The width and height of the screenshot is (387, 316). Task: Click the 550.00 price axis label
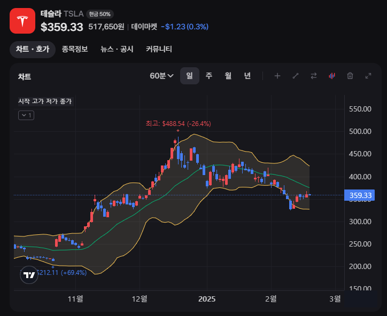pyautogui.click(x=360, y=109)
